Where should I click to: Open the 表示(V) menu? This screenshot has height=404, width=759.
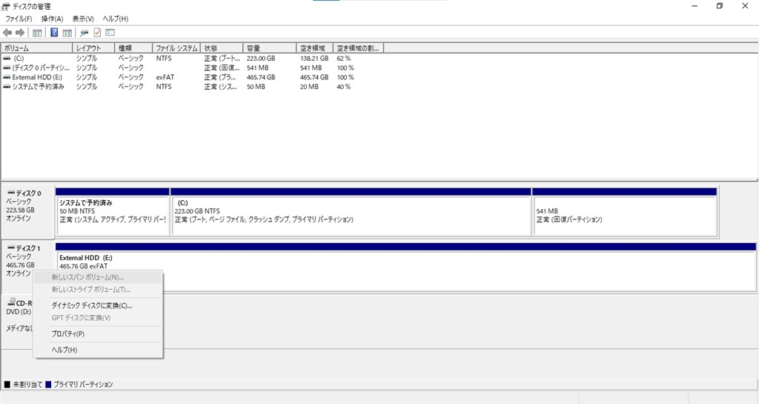point(83,19)
